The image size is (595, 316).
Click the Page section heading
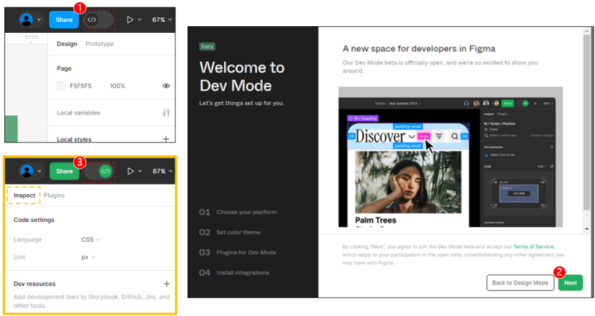click(64, 69)
